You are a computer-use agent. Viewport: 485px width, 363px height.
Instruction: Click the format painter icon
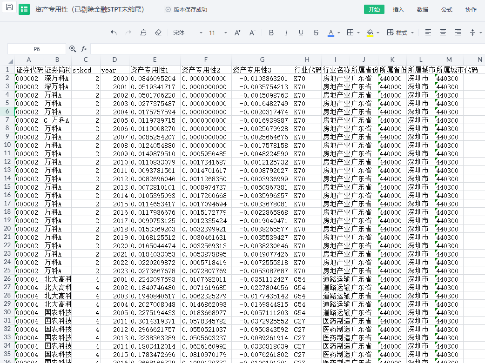point(143,33)
